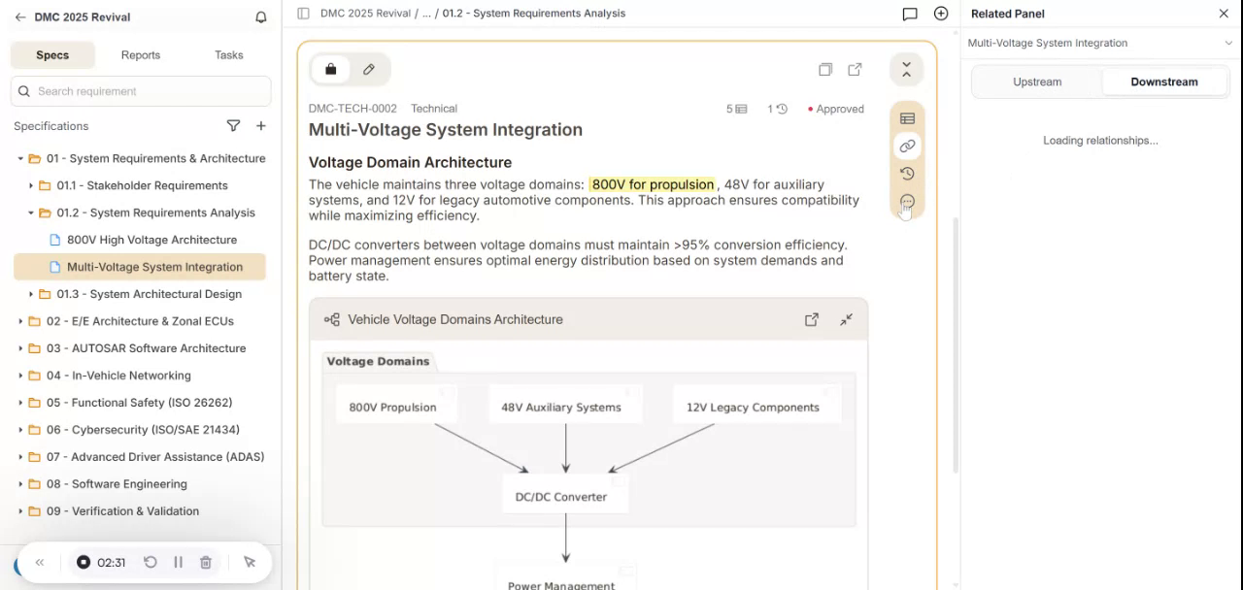Pause the screen recording
The height and width of the screenshot is (590, 1243).
coord(178,562)
